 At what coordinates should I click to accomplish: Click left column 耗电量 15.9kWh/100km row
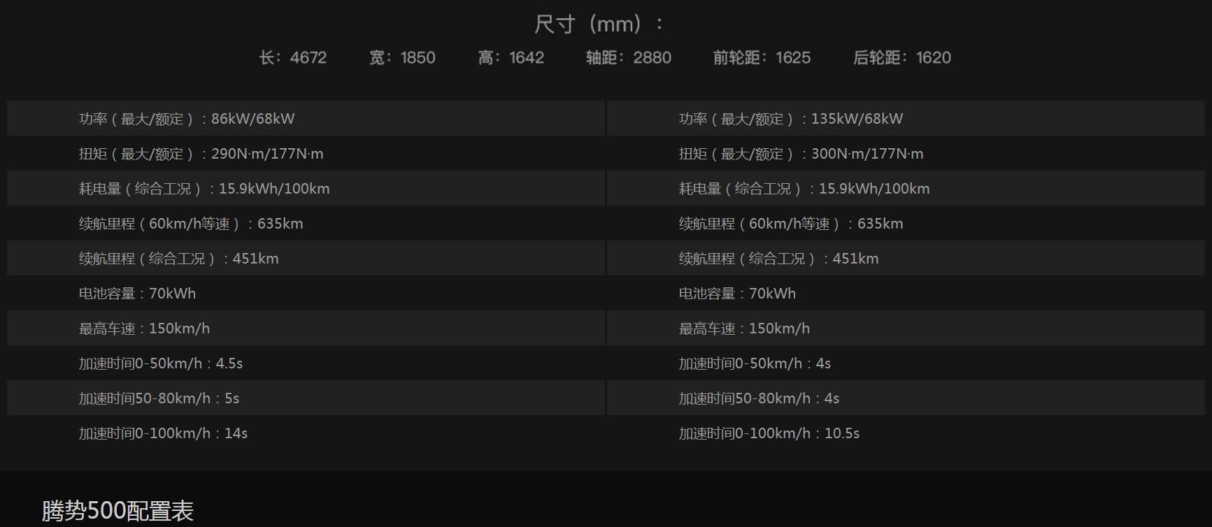pos(306,188)
